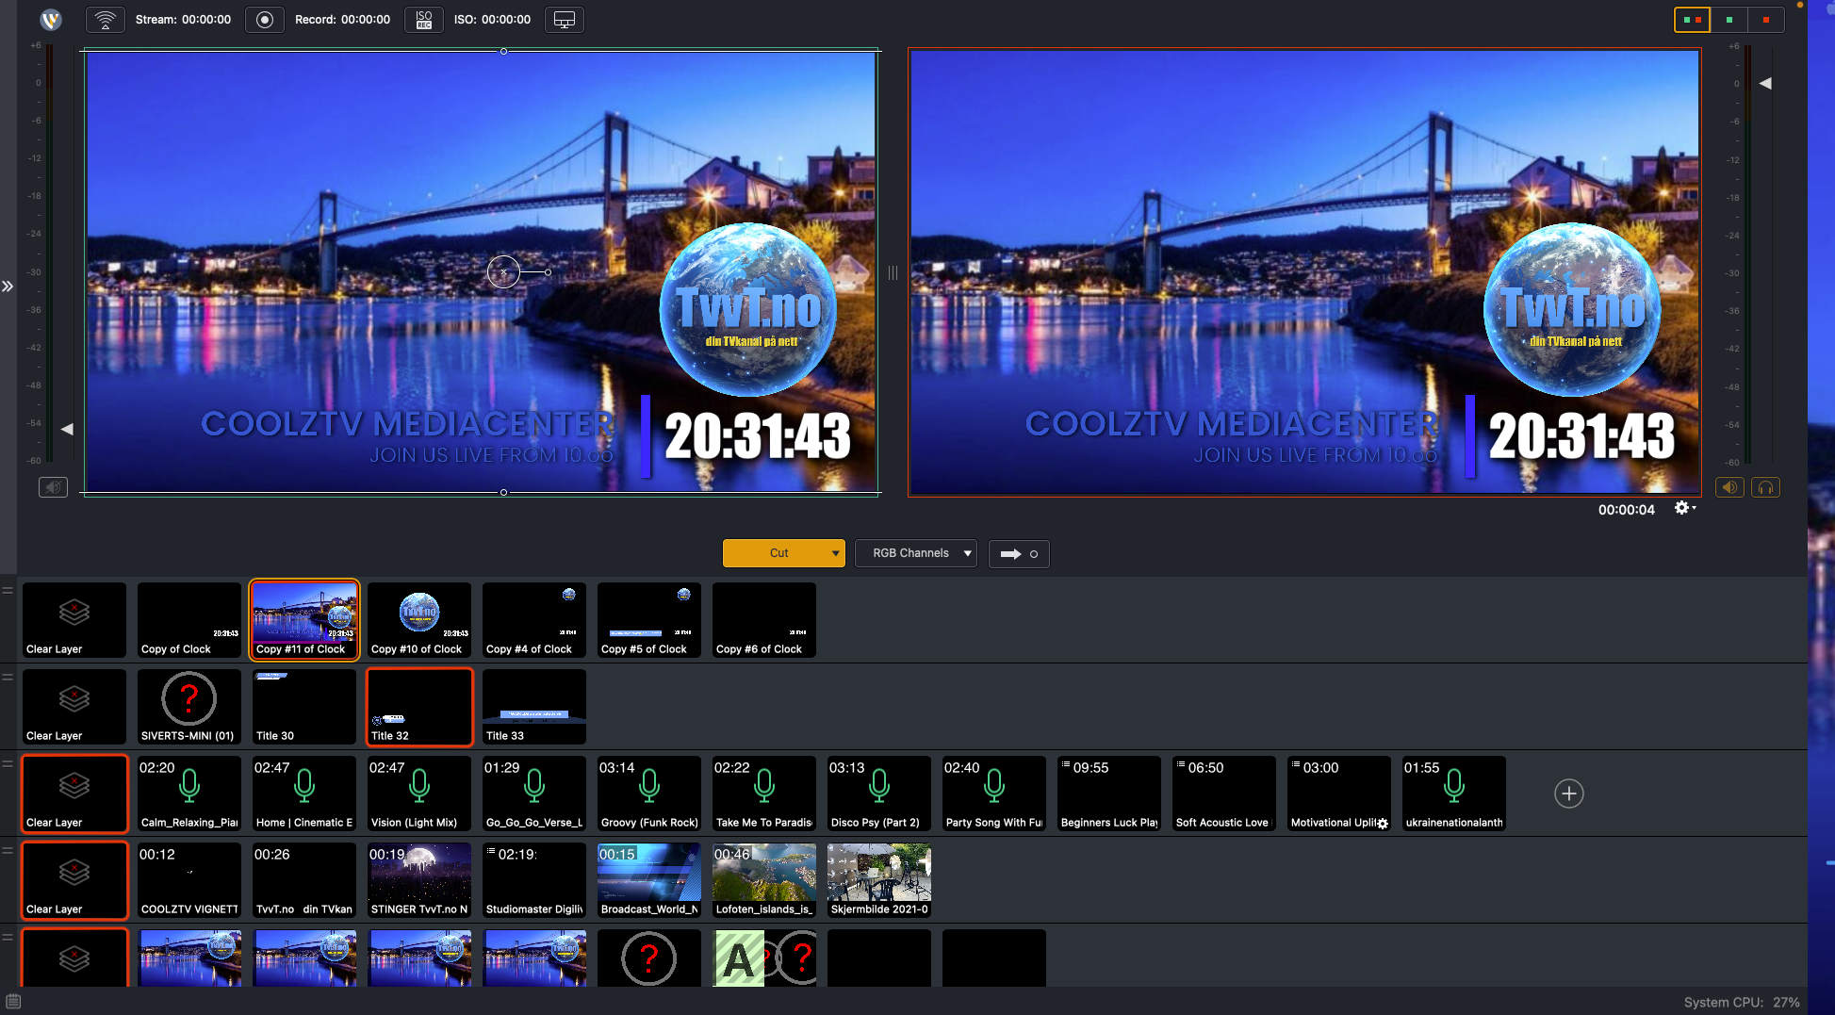
Task: Open Cut transition dropdown arrow
Action: coord(836,553)
